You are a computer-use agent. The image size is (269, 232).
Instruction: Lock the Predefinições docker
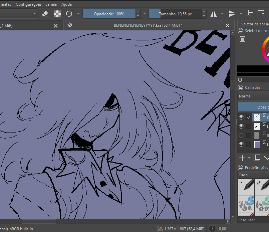(x=240, y=168)
